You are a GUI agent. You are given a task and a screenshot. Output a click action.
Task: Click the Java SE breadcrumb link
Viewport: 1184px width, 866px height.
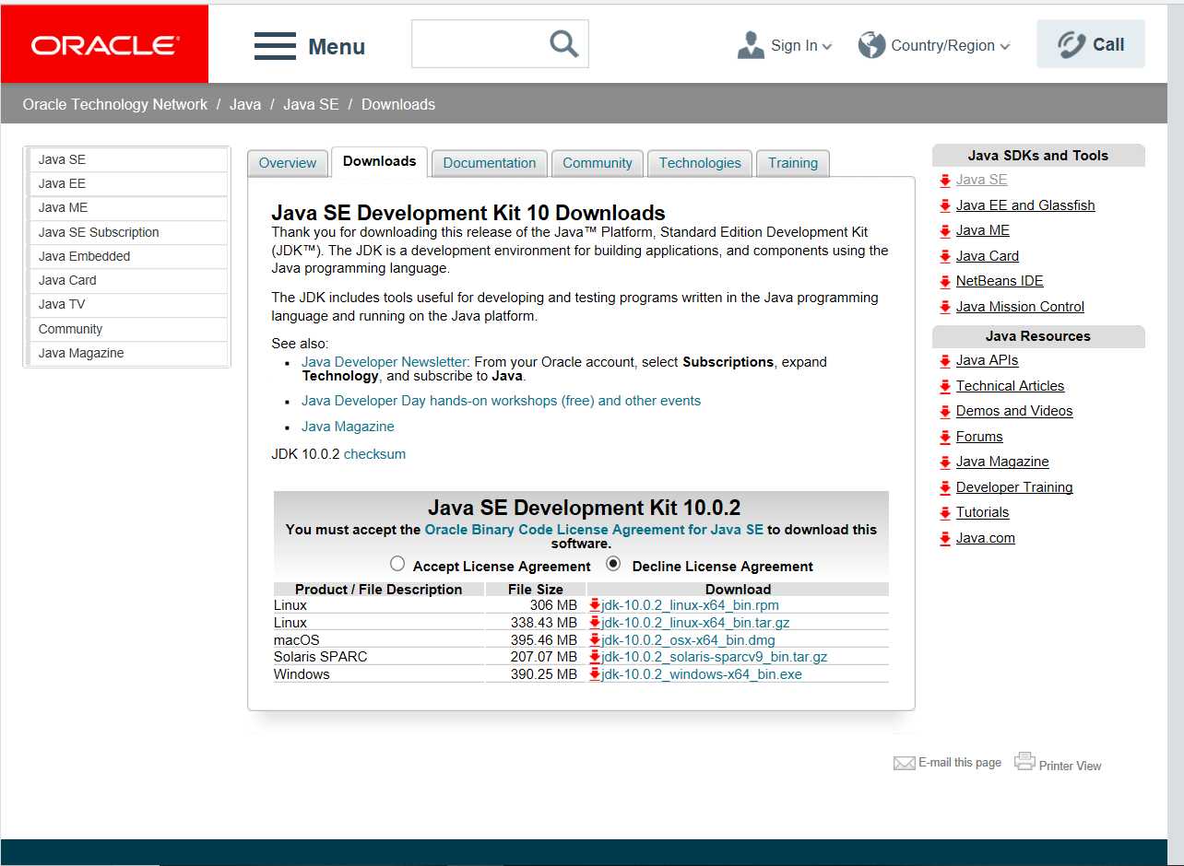[311, 104]
